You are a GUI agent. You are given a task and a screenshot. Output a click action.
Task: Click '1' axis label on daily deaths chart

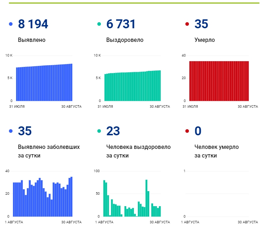pos(185,171)
